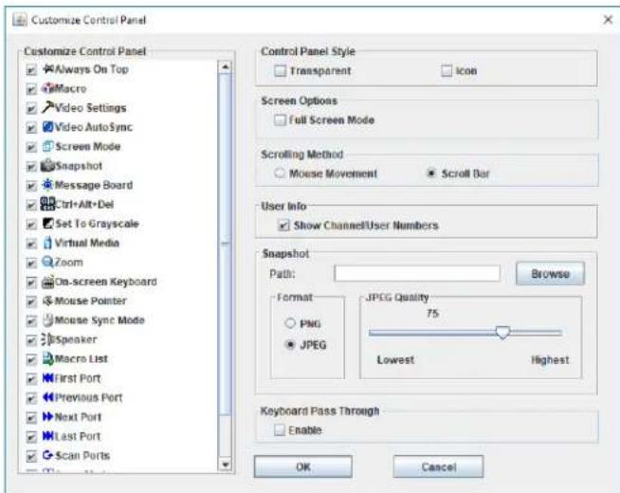Uncheck the Scan Ports checkbox
This screenshot has width=620, height=493.
tap(31, 456)
